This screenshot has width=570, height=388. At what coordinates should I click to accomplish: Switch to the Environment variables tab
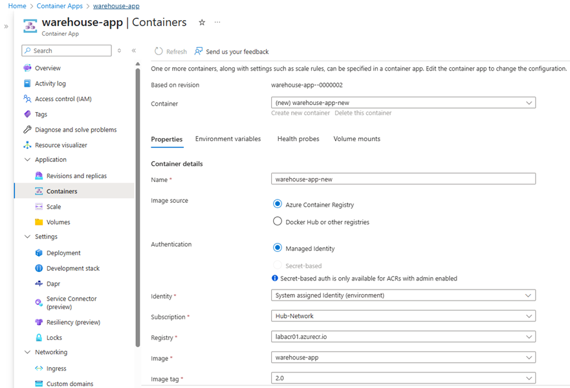(228, 139)
